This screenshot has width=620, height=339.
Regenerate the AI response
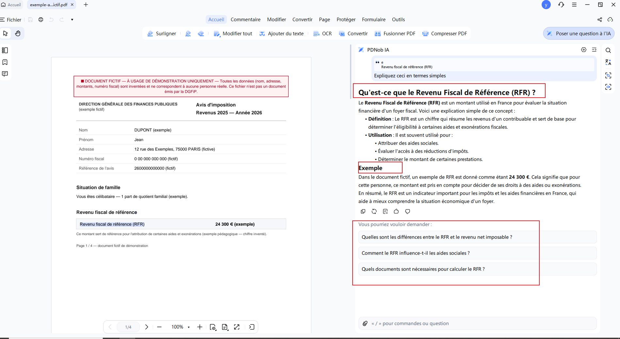pyautogui.click(x=374, y=211)
